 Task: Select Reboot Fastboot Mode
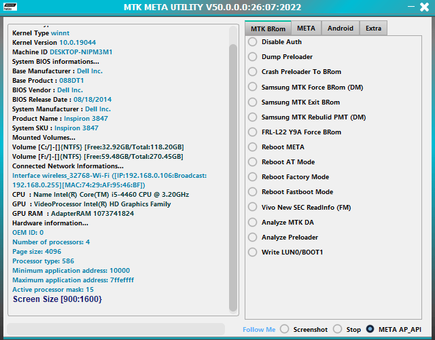(290, 192)
